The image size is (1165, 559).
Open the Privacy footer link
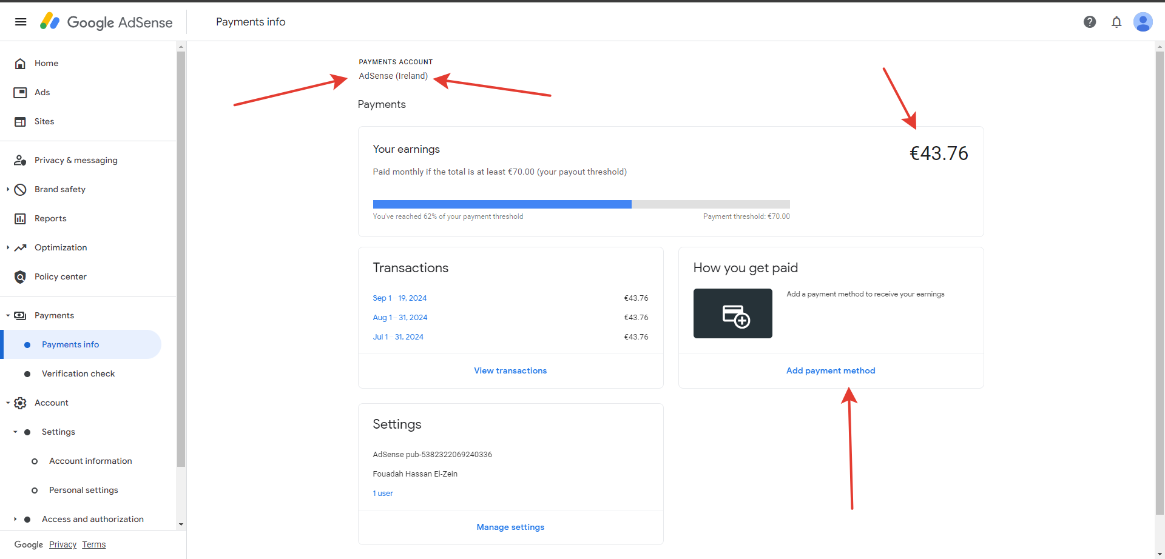(x=62, y=544)
